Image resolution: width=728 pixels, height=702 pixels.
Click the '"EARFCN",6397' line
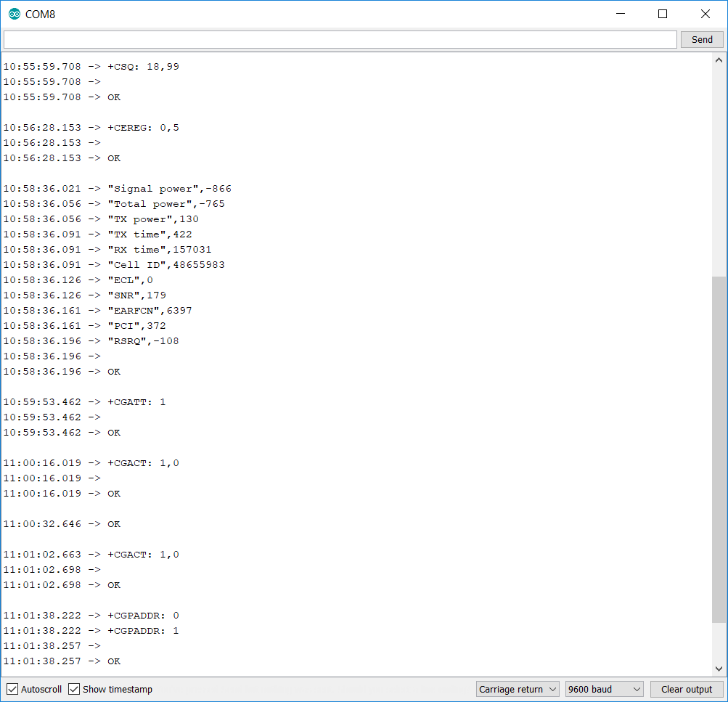point(97,311)
